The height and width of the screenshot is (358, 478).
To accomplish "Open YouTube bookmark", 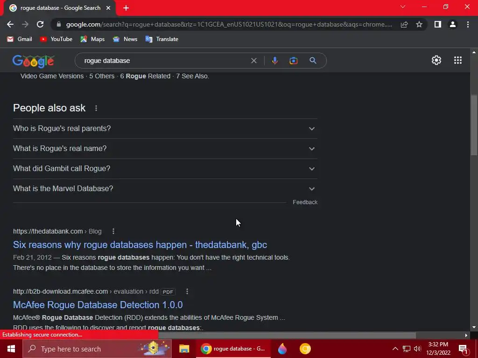I will pyautogui.click(x=56, y=39).
